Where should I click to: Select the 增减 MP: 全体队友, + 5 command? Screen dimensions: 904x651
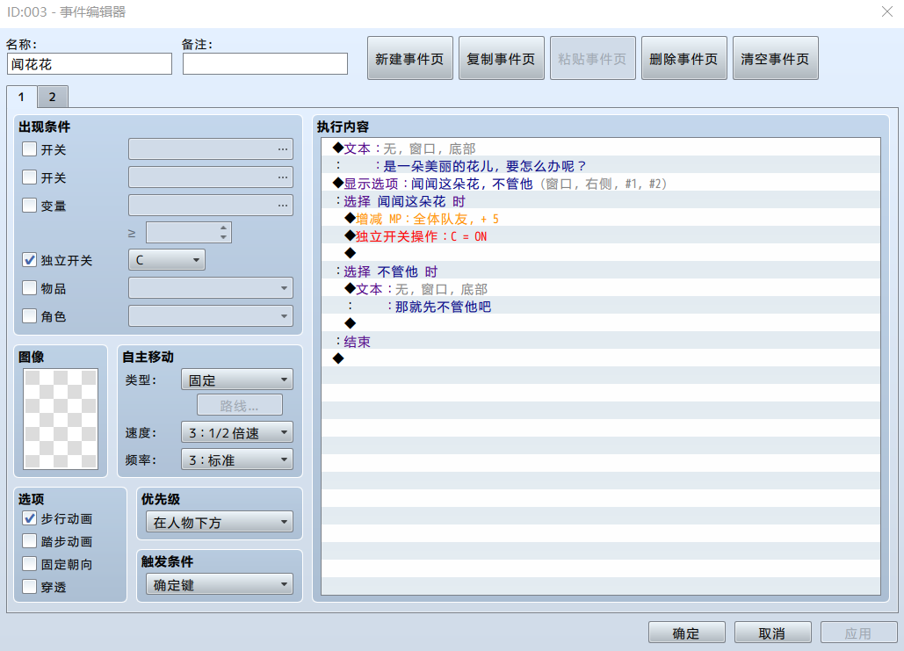click(601, 219)
